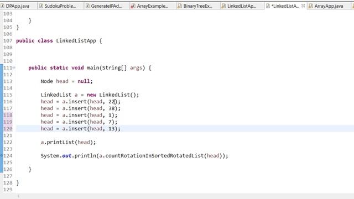Click the value 38 in insert call
Viewport: 354px width, 199px height.
point(112,108)
